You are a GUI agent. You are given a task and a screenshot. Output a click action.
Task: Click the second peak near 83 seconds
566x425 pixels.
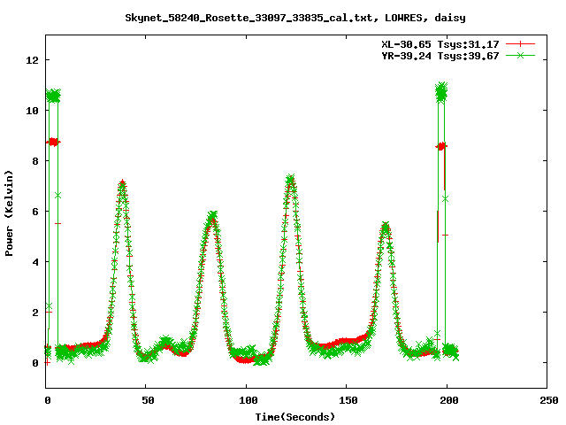pyautogui.click(x=212, y=216)
